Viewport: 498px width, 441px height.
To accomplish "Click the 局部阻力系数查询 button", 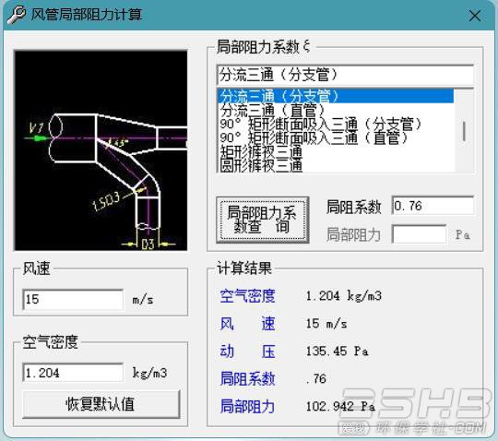I will click(x=263, y=220).
